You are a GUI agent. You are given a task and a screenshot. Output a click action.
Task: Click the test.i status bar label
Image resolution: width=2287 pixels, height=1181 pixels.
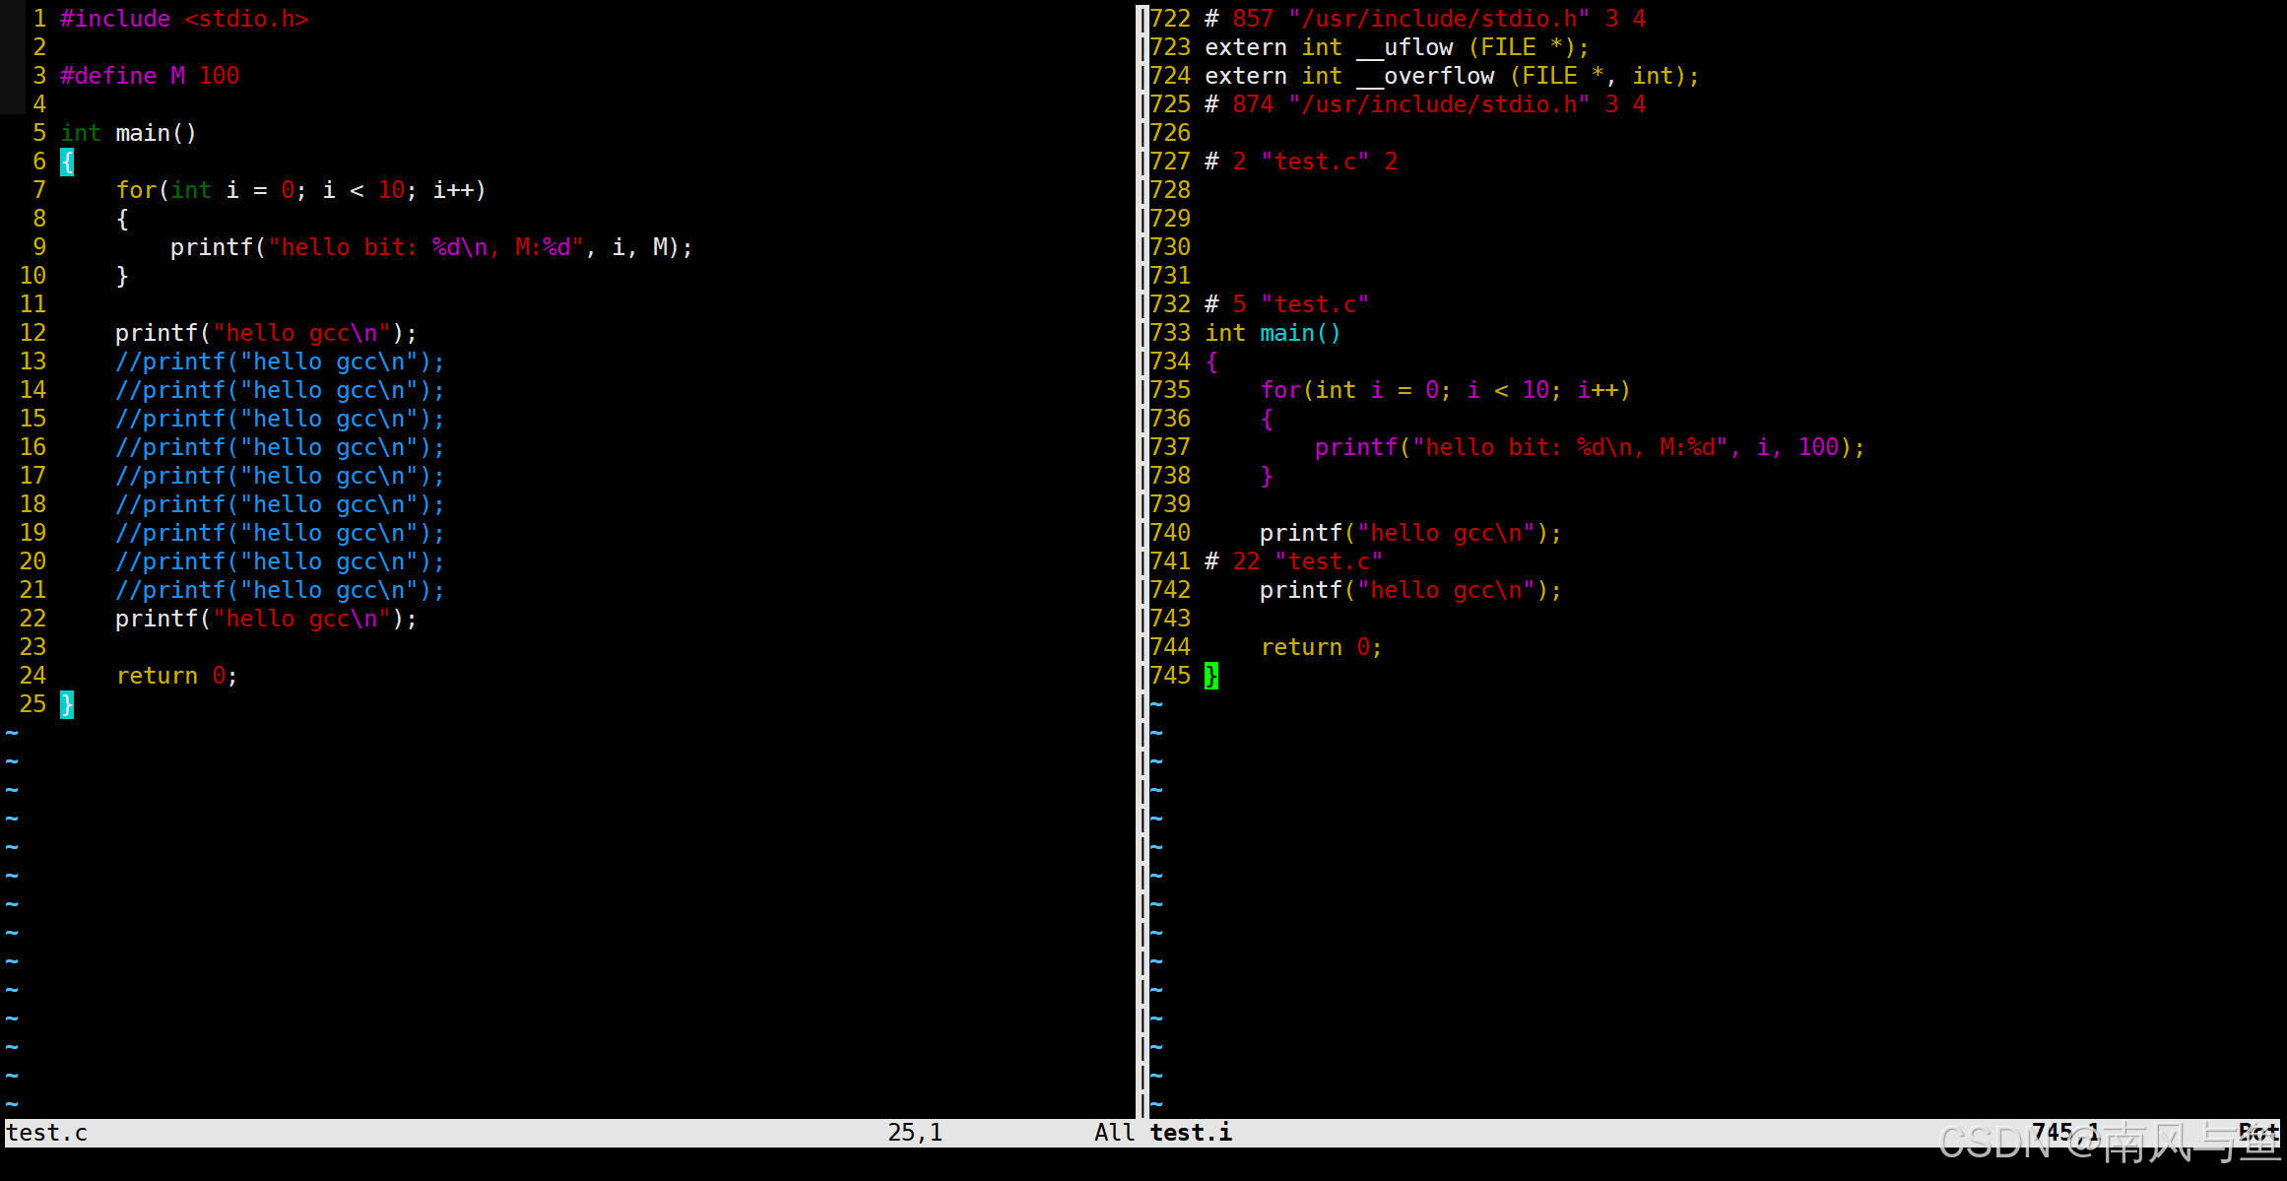[x=1190, y=1133]
